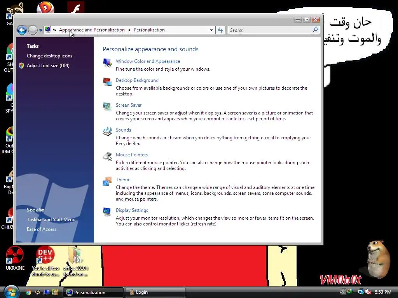Click the magnifier icon in the Search box
The image size is (398, 298).
point(315,30)
